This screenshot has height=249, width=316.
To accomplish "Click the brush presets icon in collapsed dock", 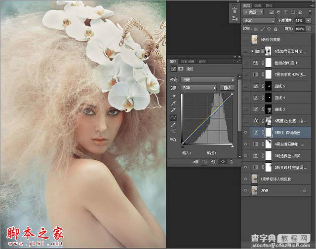I will 235,10.
